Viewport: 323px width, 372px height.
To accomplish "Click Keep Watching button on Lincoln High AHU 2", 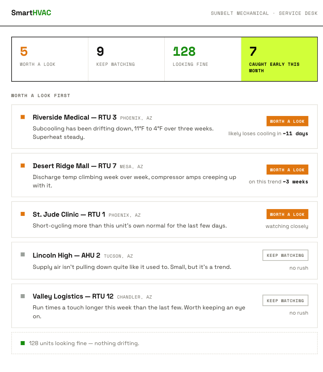I will click(285, 255).
